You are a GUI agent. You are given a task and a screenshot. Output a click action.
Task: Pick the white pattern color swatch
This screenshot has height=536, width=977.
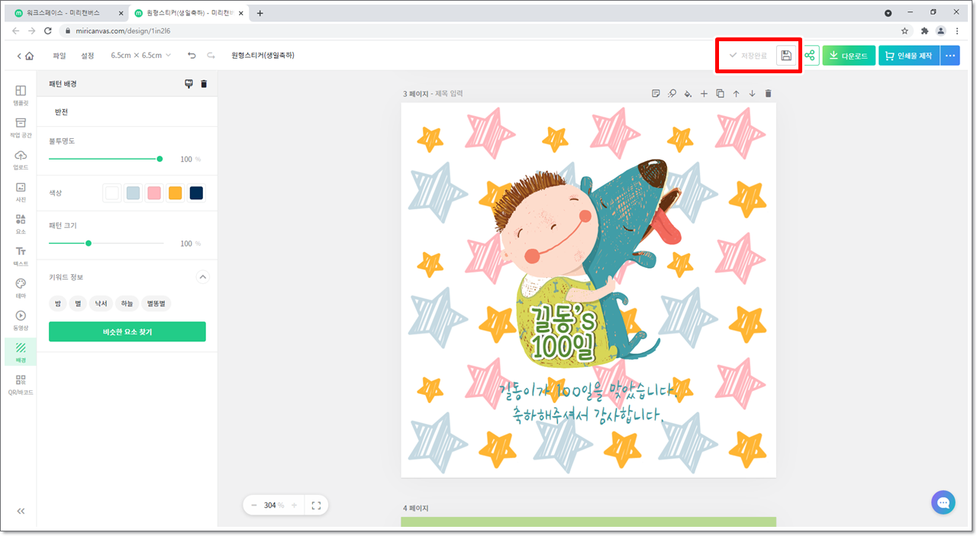(x=112, y=193)
